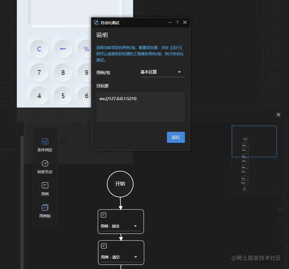Click calculator key 4
Screen dimensions: 289x269
point(39,96)
